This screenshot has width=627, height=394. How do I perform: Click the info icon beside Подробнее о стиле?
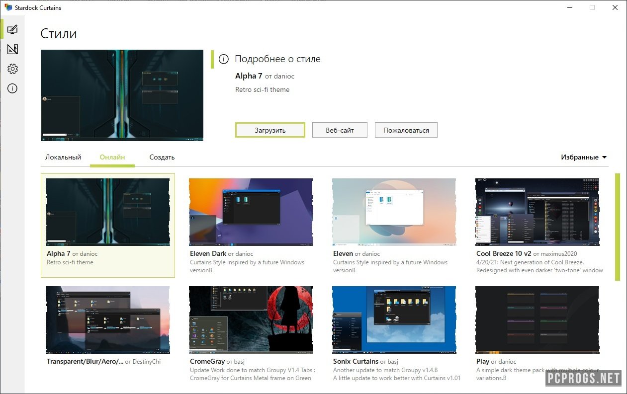click(x=224, y=59)
